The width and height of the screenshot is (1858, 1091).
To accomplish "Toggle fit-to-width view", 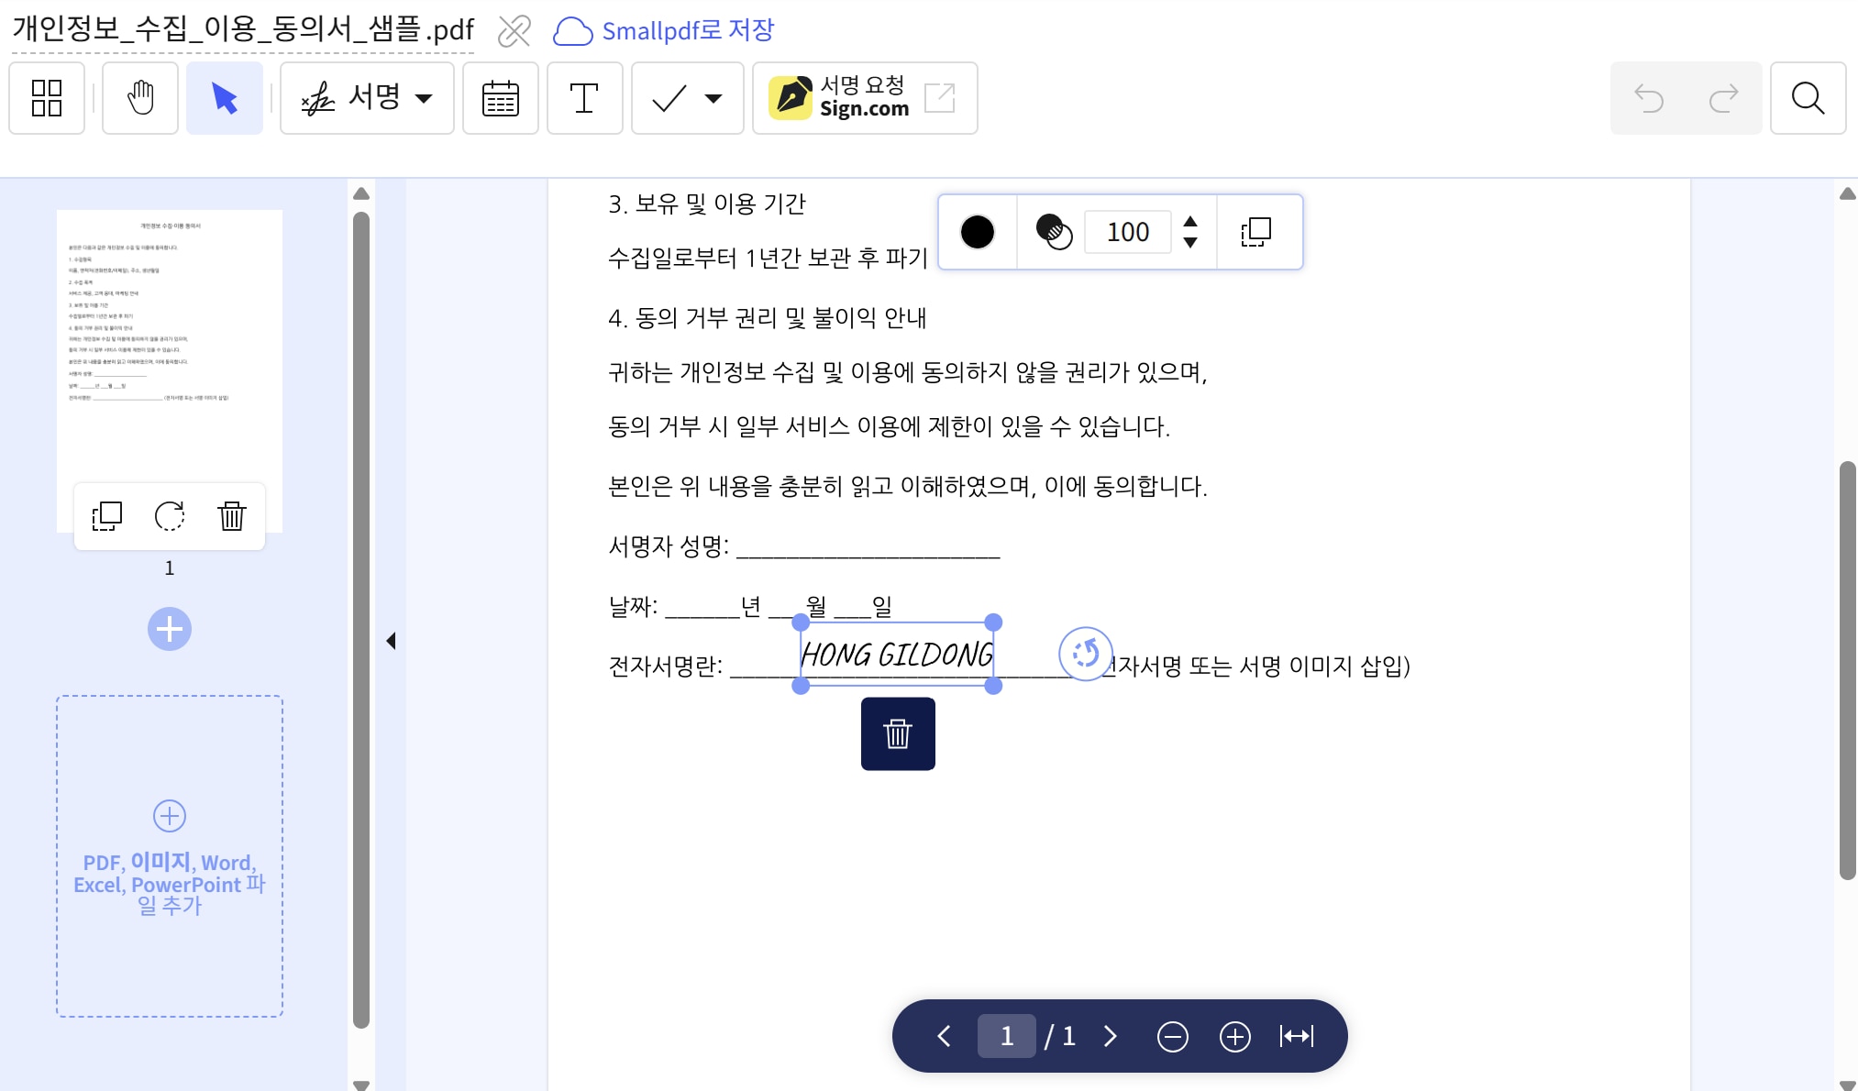I will (x=1297, y=1036).
